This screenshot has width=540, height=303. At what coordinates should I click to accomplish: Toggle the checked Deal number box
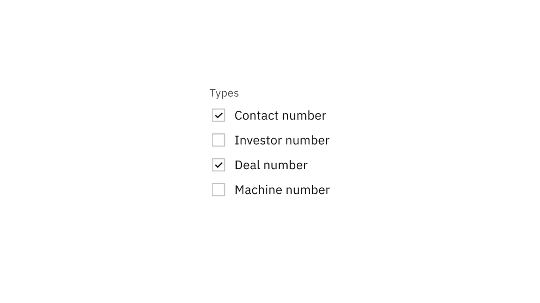click(218, 165)
